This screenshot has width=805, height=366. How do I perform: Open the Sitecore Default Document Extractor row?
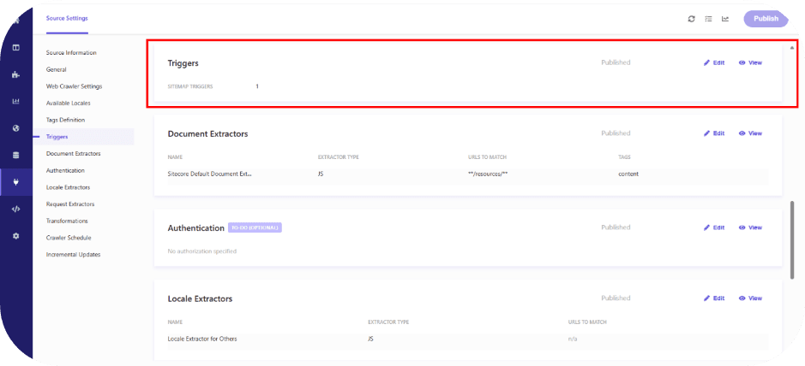point(210,174)
